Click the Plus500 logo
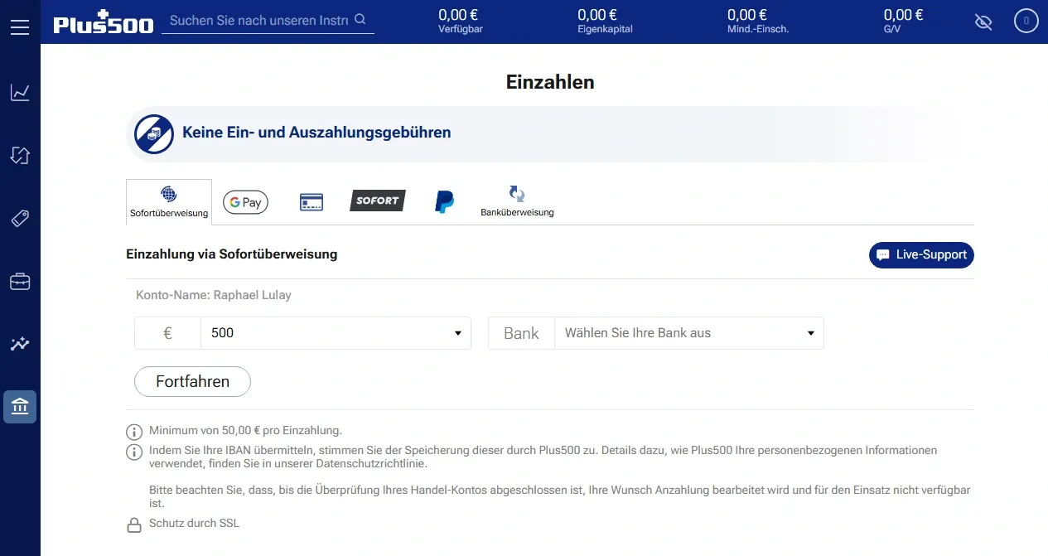The height and width of the screenshot is (556, 1048). click(x=104, y=22)
